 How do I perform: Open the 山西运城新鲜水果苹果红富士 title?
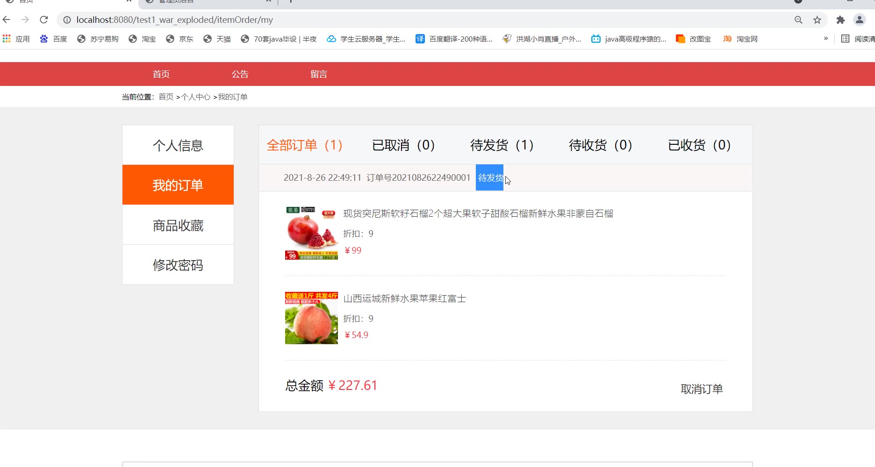[405, 298]
